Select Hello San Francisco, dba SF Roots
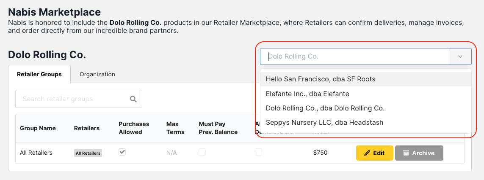The image size is (484, 180). click(x=321, y=79)
